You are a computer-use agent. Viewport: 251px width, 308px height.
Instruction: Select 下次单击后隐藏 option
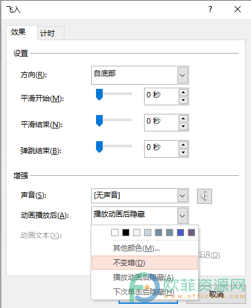coord(145,292)
